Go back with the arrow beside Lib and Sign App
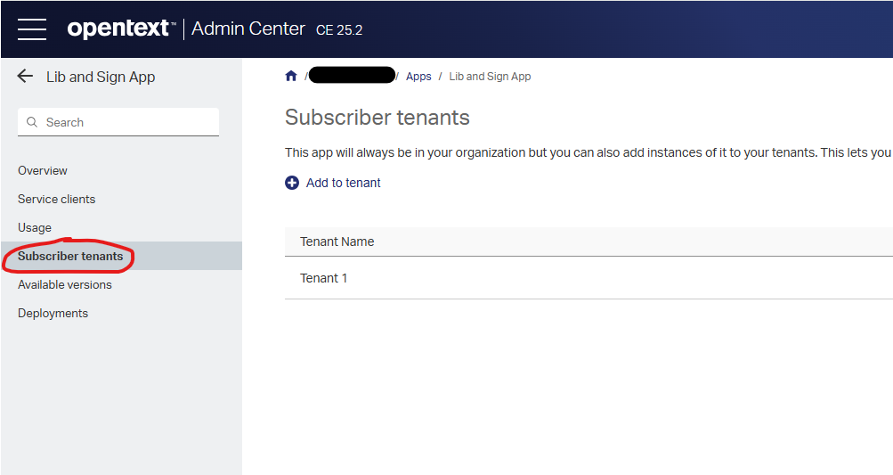Screen dimensions: 893x475 [25, 76]
